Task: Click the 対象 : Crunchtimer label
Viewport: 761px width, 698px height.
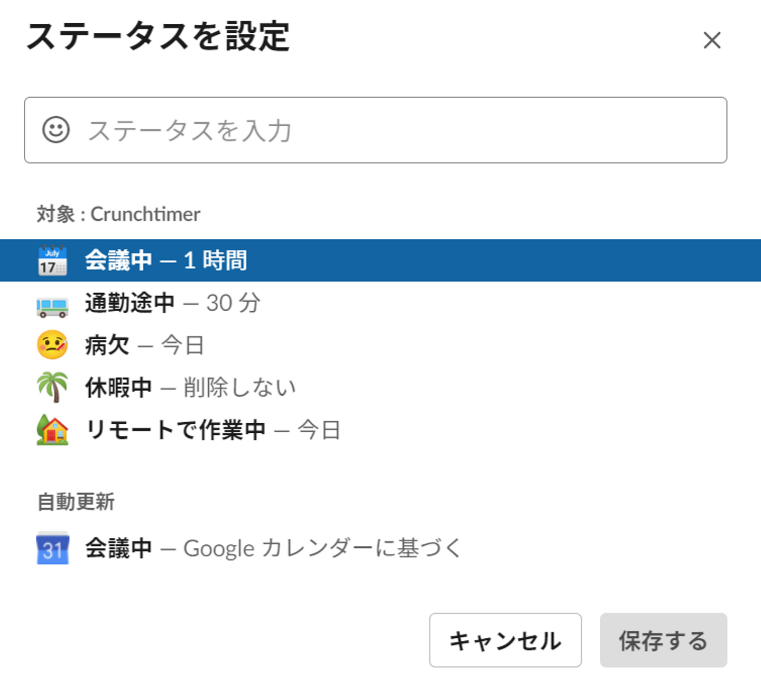Action: click(118, 214)
